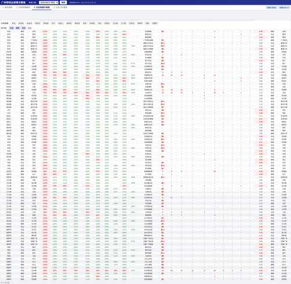Click the dashboard title in the blue header

[13, 2]
